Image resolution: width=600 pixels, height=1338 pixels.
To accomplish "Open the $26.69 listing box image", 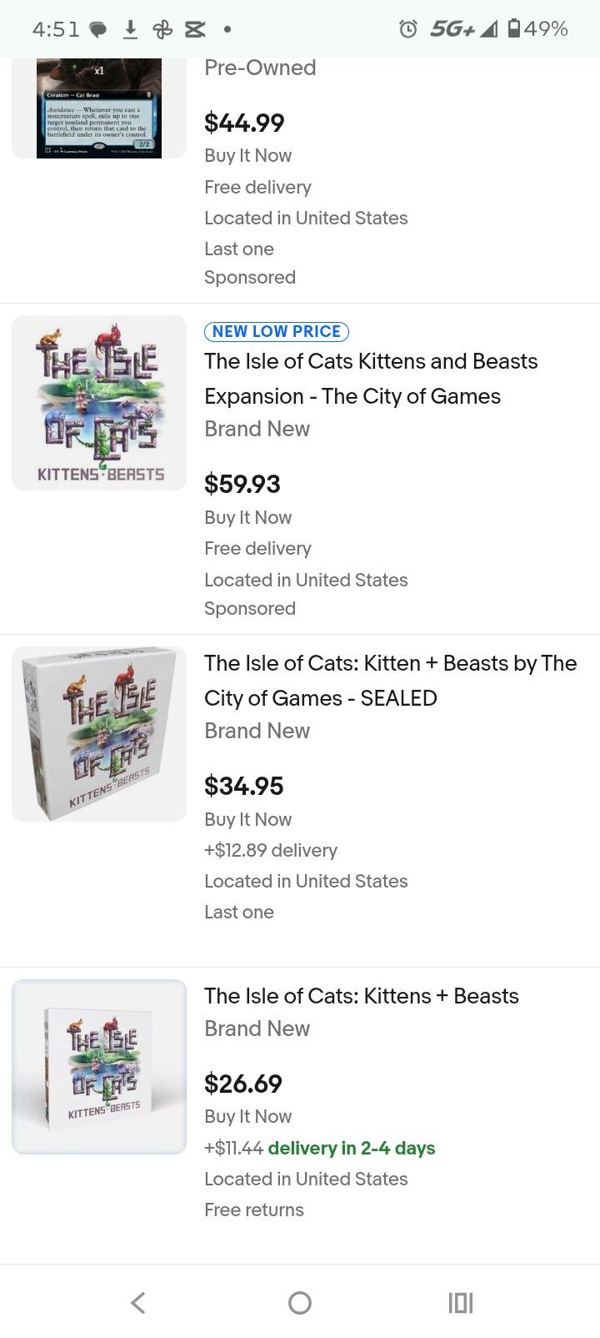I will tap(99, 1067).
